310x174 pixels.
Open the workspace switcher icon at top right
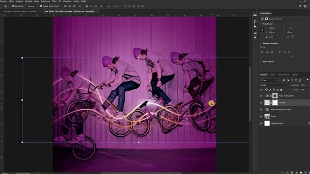pyautogui.click(x=305, y=6)
